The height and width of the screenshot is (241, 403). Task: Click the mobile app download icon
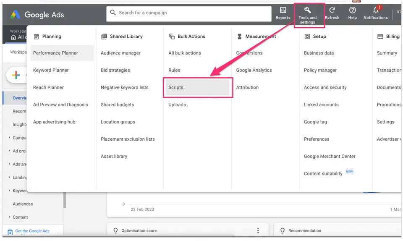click(10, 232)
